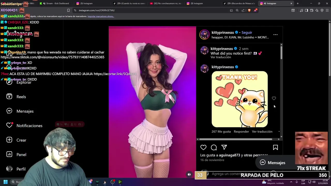
Task: Click the zoom magnifier icon in address bar
Action: pos(237,10)
